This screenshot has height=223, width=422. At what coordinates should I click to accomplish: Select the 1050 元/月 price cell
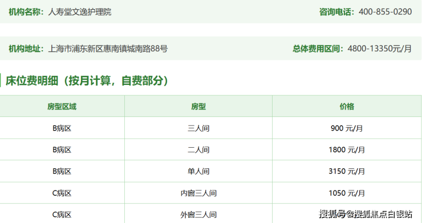(x=347, y=193)
